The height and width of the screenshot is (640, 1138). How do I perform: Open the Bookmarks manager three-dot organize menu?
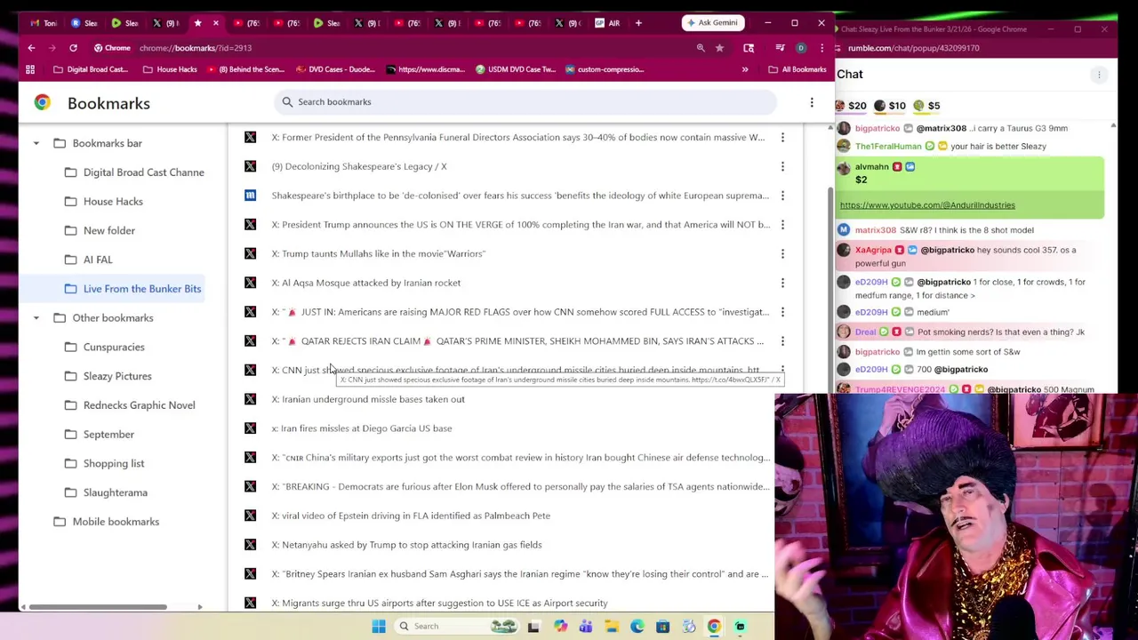812,103
